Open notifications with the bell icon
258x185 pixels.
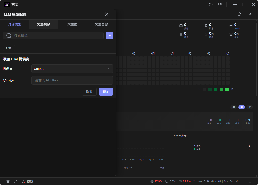coord(250,181)
